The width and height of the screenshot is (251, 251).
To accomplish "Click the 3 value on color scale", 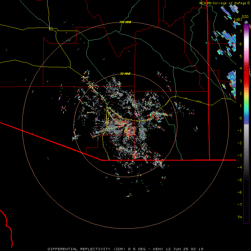I will pos(241,81).
